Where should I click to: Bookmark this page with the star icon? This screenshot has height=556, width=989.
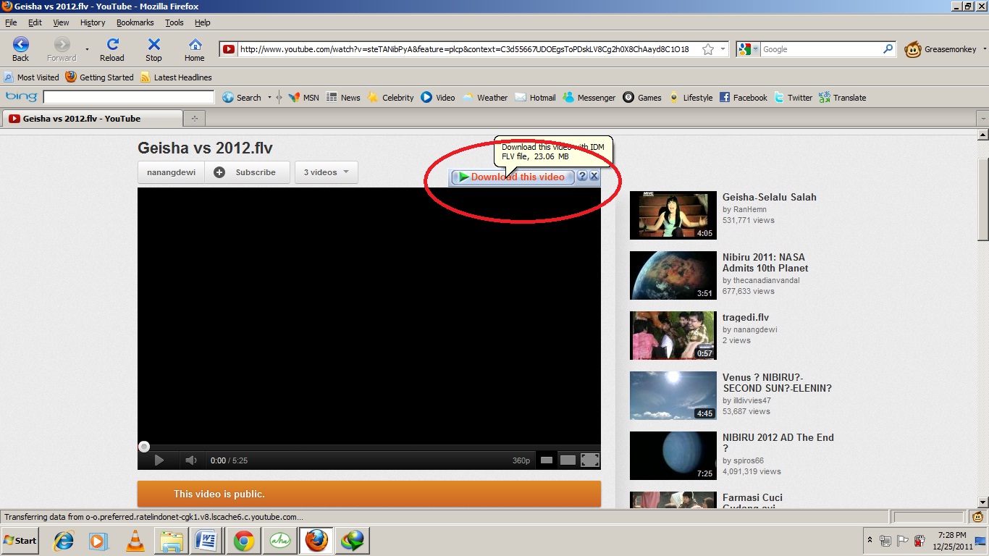pyautogui.click(x=708, y=49)
